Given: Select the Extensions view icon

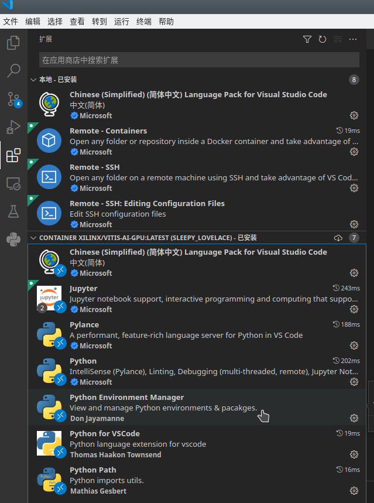Looking at the screenshot, I should 13,155.
